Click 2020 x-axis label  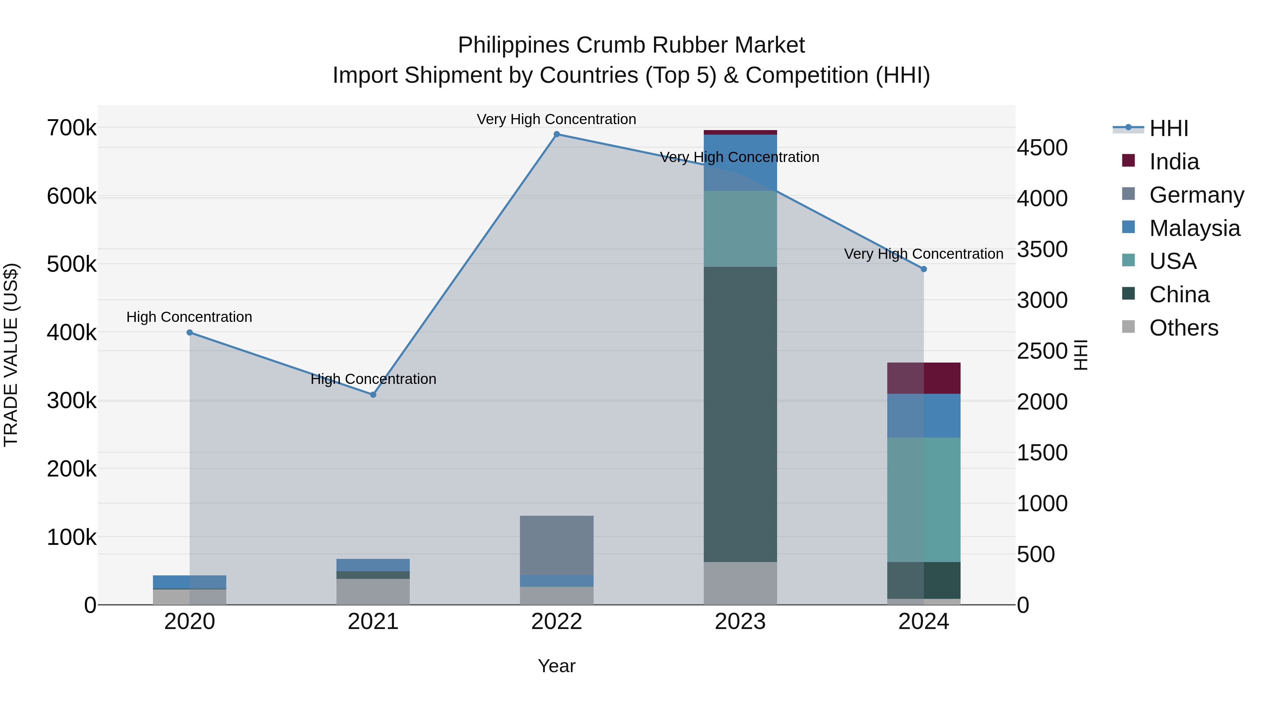click(190, 622)
